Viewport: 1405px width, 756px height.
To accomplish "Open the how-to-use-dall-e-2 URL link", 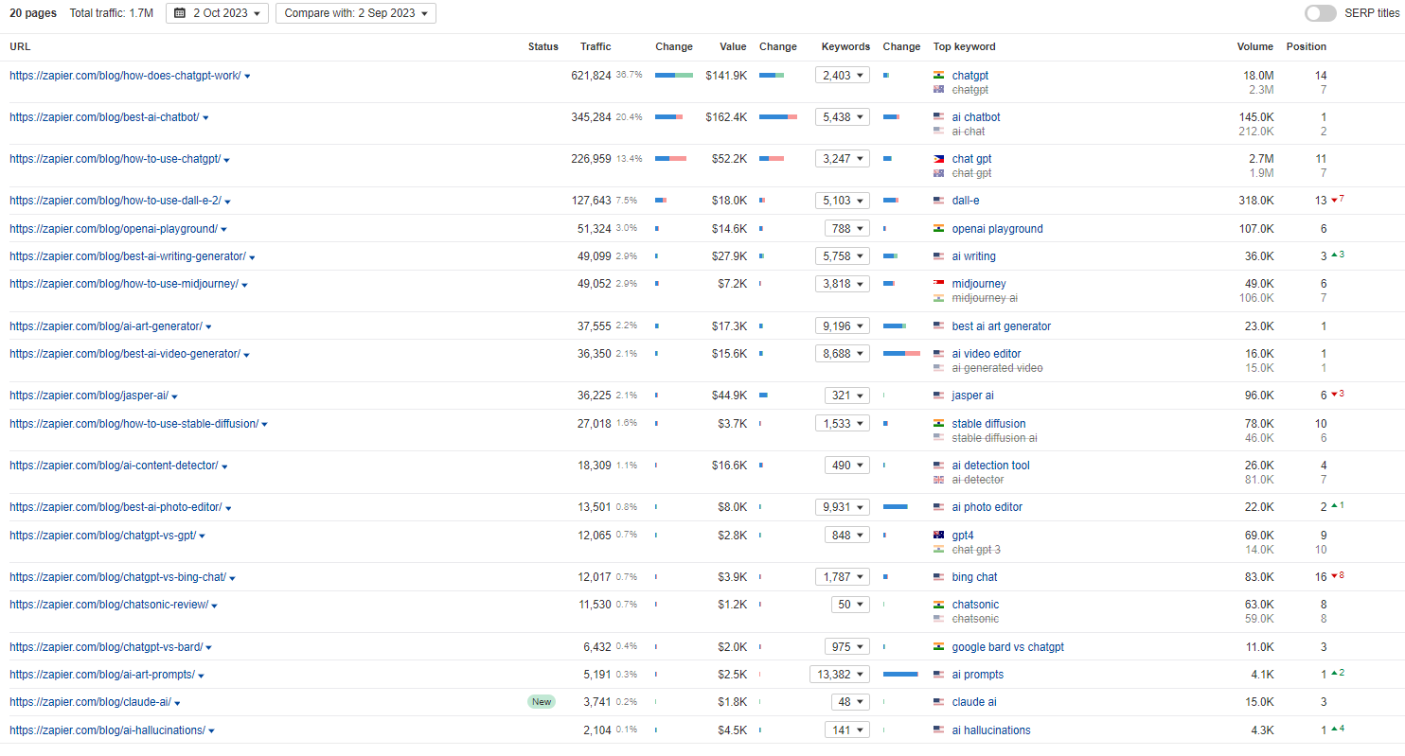I will 116,201.
